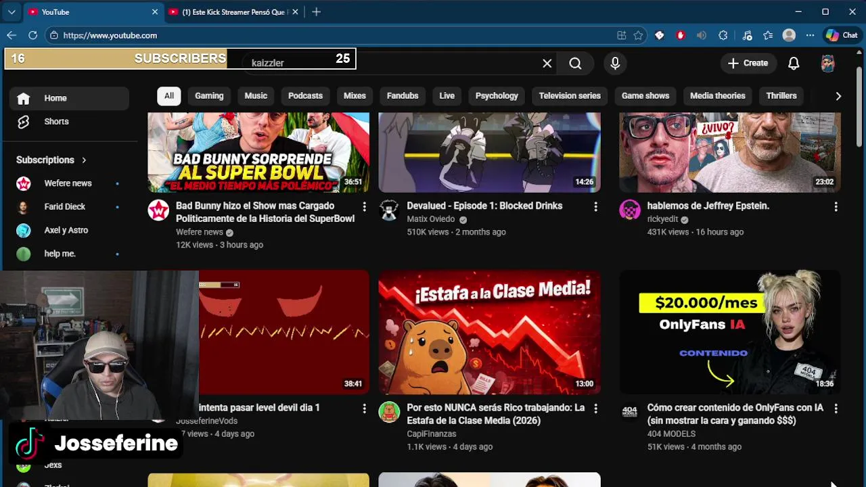Expand the Subscriptions section
The image size is (866, 487).
pos(51,160)
